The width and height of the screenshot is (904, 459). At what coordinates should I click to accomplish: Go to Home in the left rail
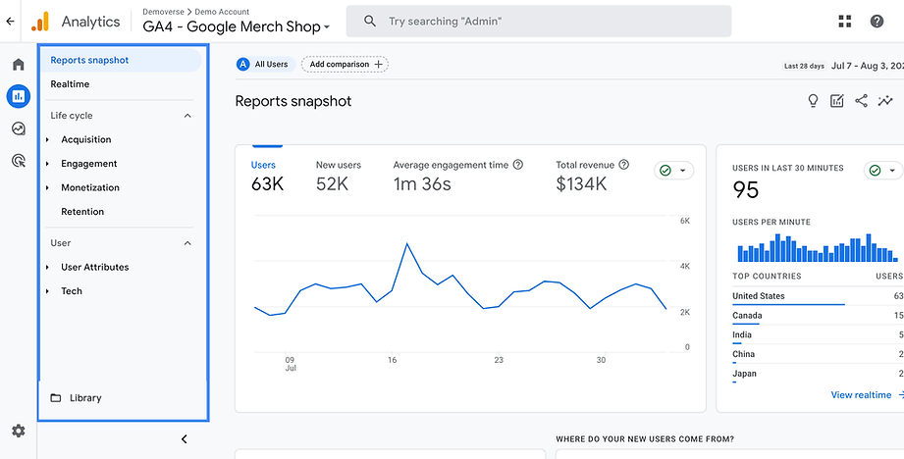click(x=19, y=64)
